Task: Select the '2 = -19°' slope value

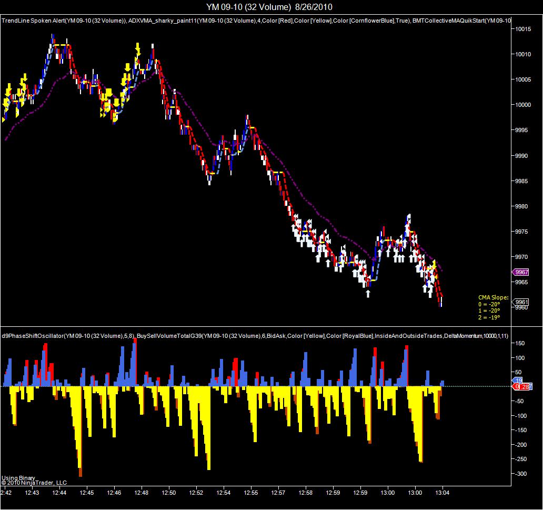Action: point(489,317)
